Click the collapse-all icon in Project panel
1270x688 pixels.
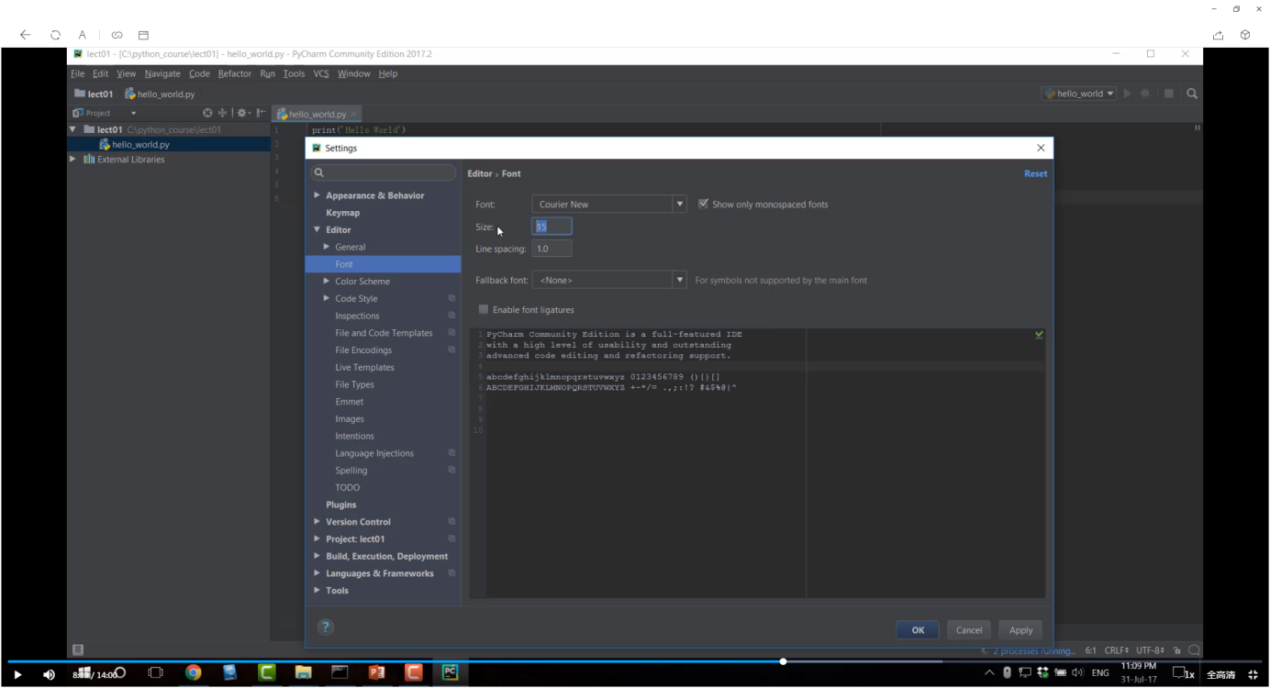point(221,113)
